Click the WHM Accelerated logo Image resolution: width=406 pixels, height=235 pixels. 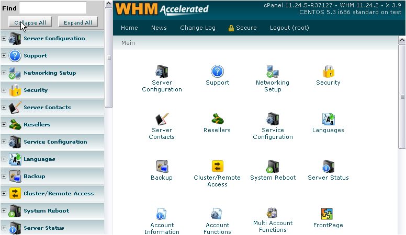(162, 9)
